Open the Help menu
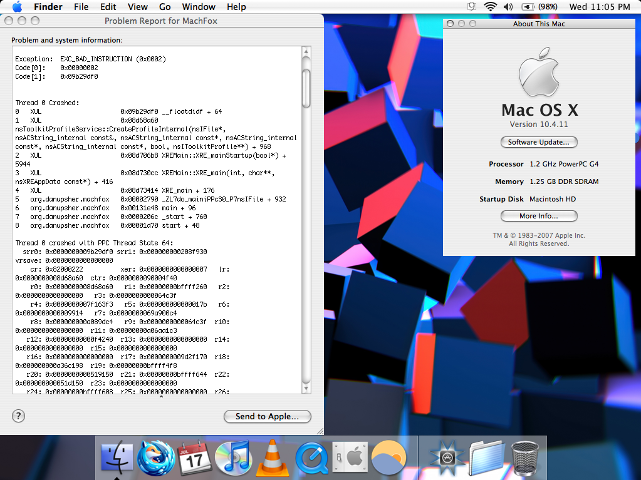 coord(236,6)
